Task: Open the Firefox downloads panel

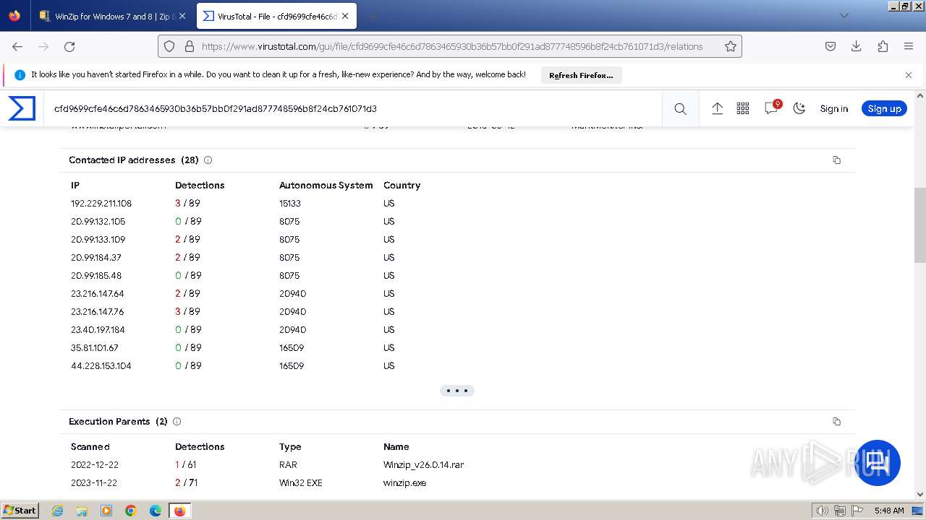Action: coord(857,46)
